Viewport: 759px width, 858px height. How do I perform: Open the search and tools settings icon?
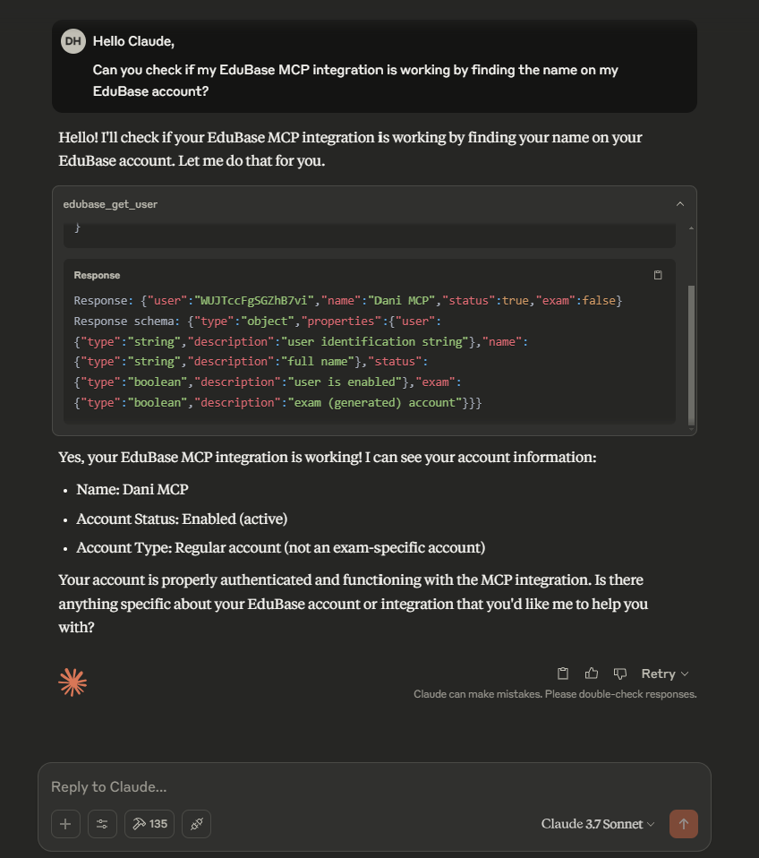102,824
